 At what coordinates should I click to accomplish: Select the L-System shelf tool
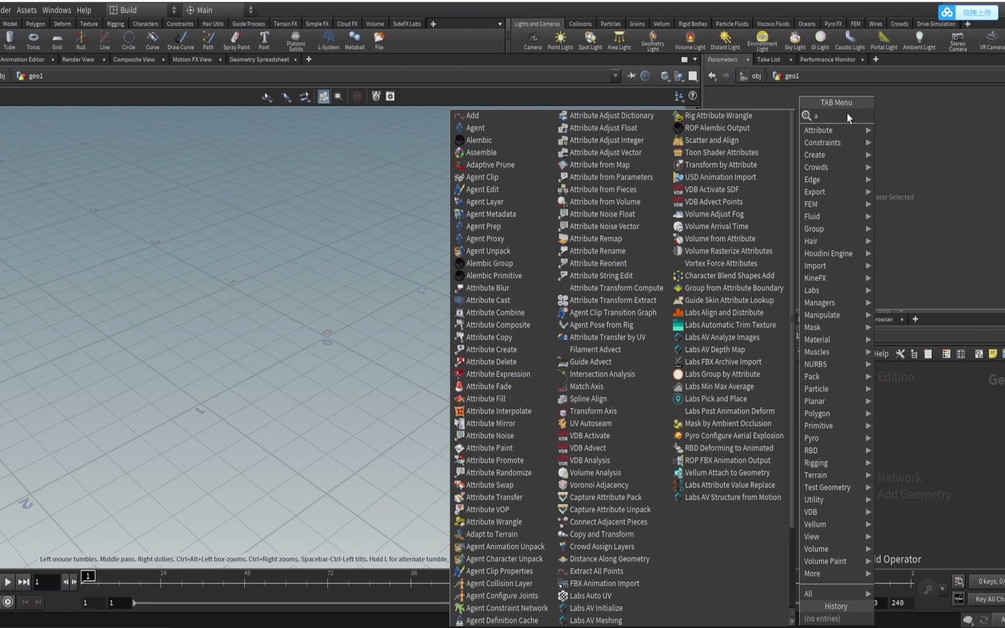pos(328,40)
